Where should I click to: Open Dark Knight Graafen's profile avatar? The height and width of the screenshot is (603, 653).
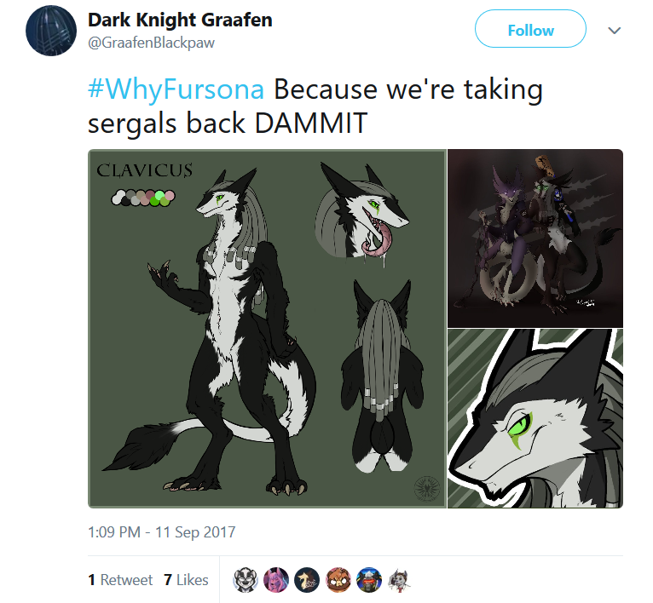51,31
